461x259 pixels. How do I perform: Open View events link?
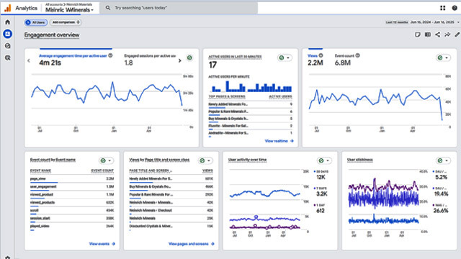tap(102, 244)
